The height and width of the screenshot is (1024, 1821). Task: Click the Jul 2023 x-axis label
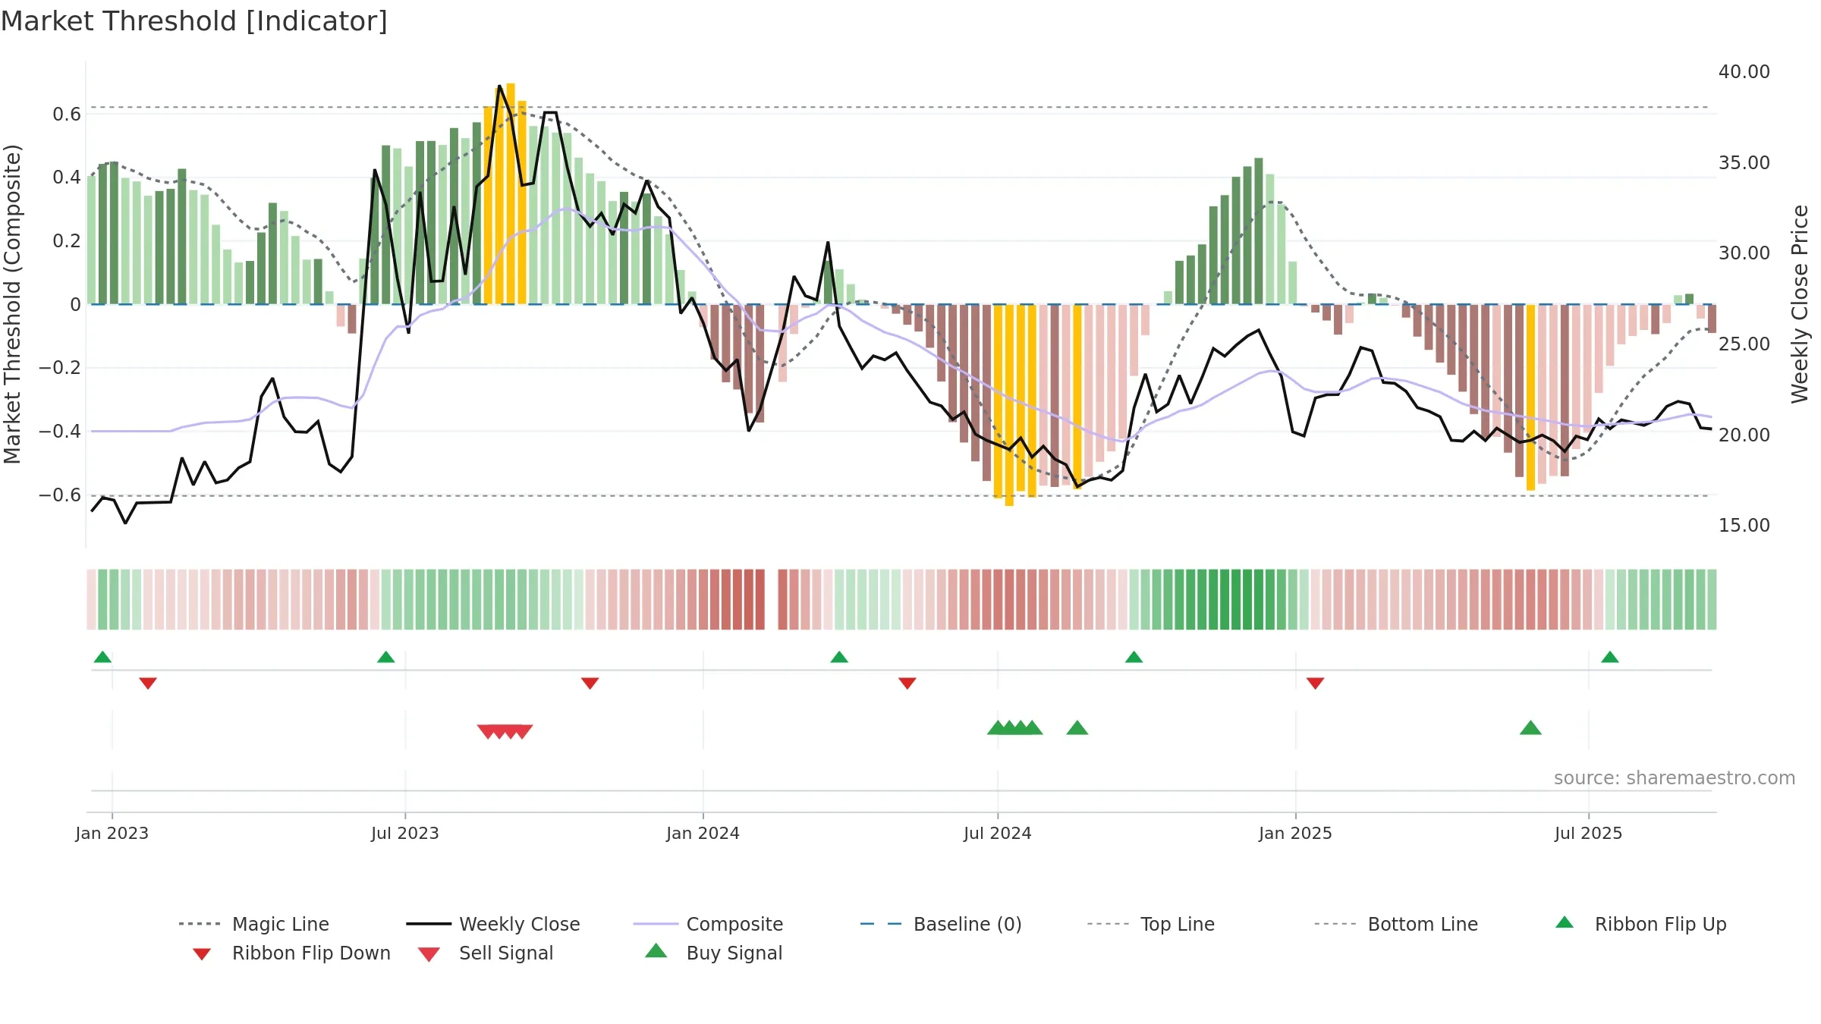pos(405,834)
